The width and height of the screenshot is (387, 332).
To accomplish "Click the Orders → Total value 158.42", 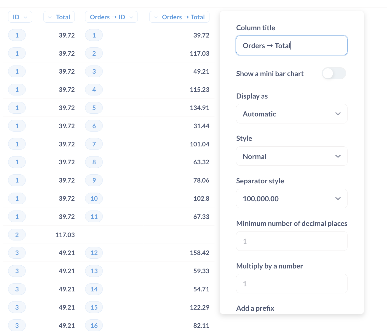I will [x=199, y=252].
